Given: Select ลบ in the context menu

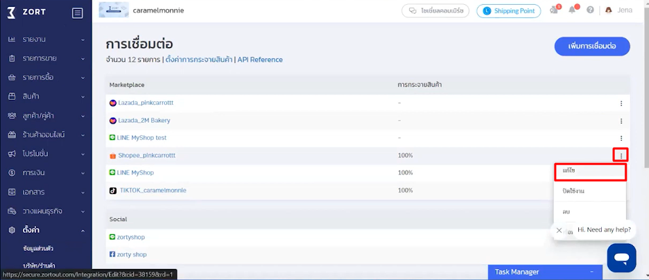Looking at the screenshot, I should pos(589,211).
